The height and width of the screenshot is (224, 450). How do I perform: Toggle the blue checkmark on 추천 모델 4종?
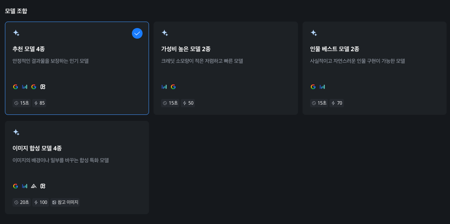[x=137, y=33]
